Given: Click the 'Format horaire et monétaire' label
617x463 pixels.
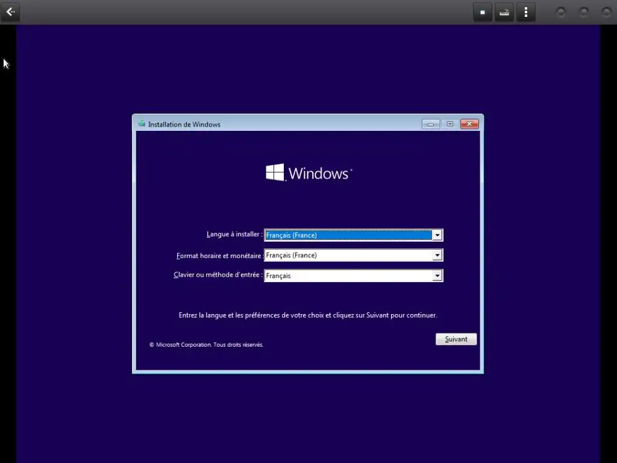Looking at the screenshot, I should pos(219,256).
